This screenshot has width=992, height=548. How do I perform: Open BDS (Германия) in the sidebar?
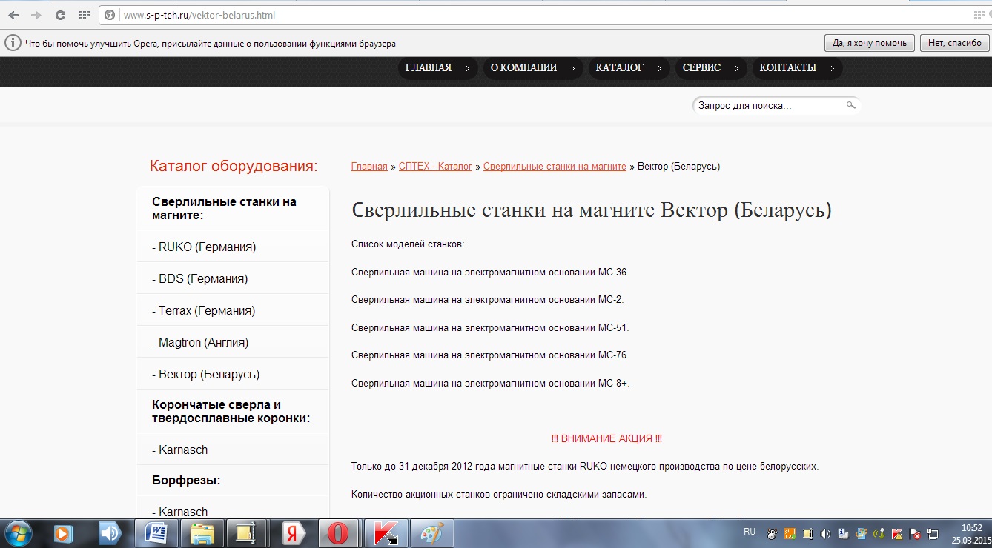coord(200,278)
